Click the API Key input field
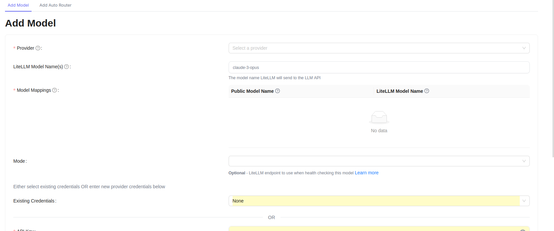The image size is (554, 231). click(x=372, y=229)
